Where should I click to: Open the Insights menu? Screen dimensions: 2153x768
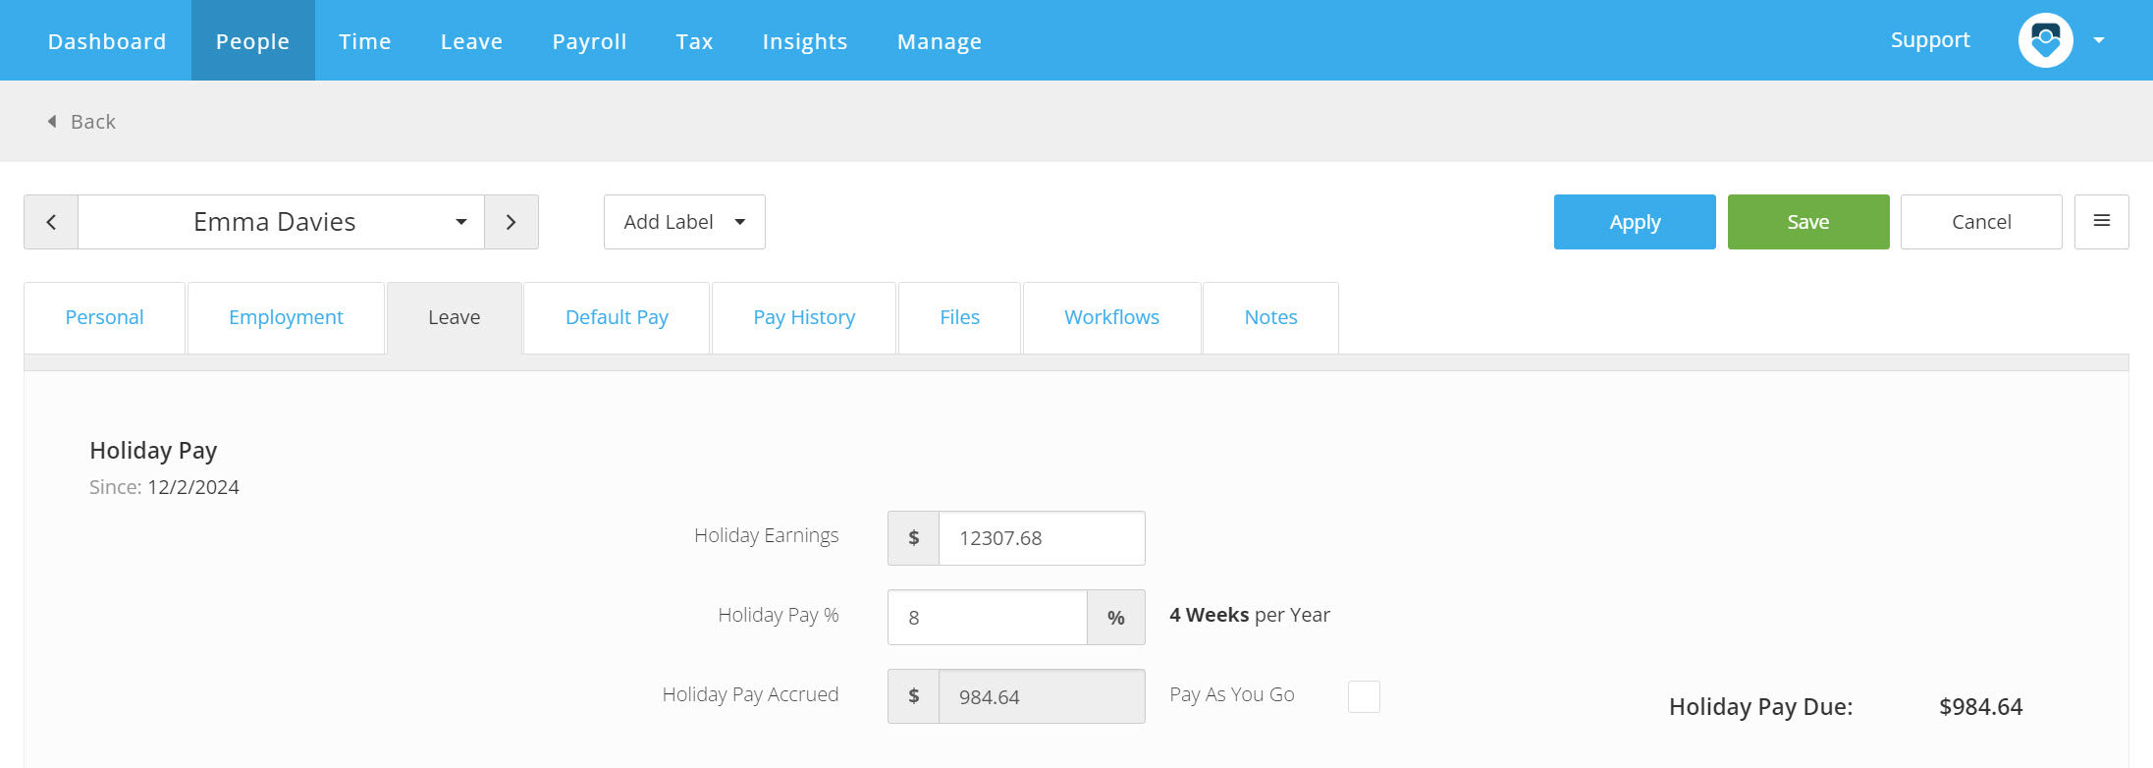tap(805, 41)
